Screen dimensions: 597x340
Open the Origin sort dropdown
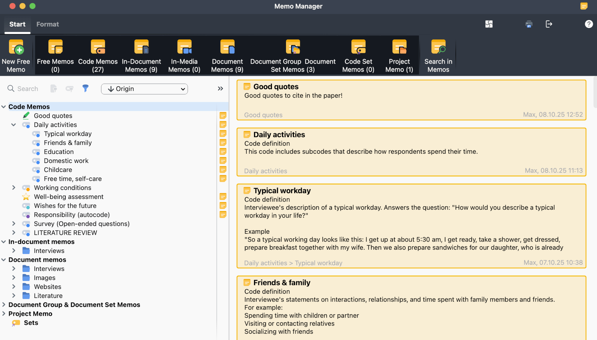[144, 89]
